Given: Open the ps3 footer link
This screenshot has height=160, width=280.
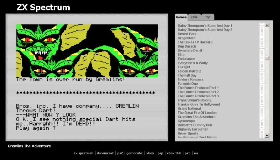Looking at the screenshot, I should (x=188, y=153).
